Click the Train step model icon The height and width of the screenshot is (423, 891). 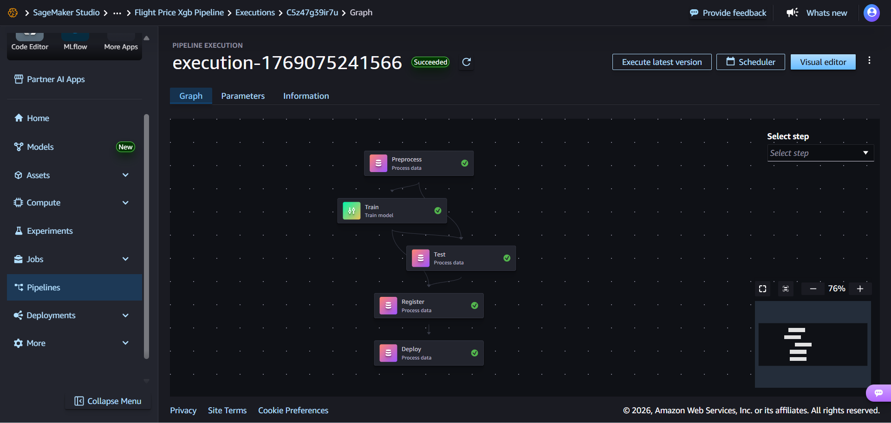(x=351, y=211)
